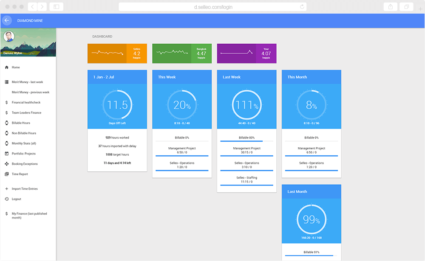Viewport: 425px width, 261px height.
Task: Select Time Report in the sidebar
Action: [x=20, y=174]
